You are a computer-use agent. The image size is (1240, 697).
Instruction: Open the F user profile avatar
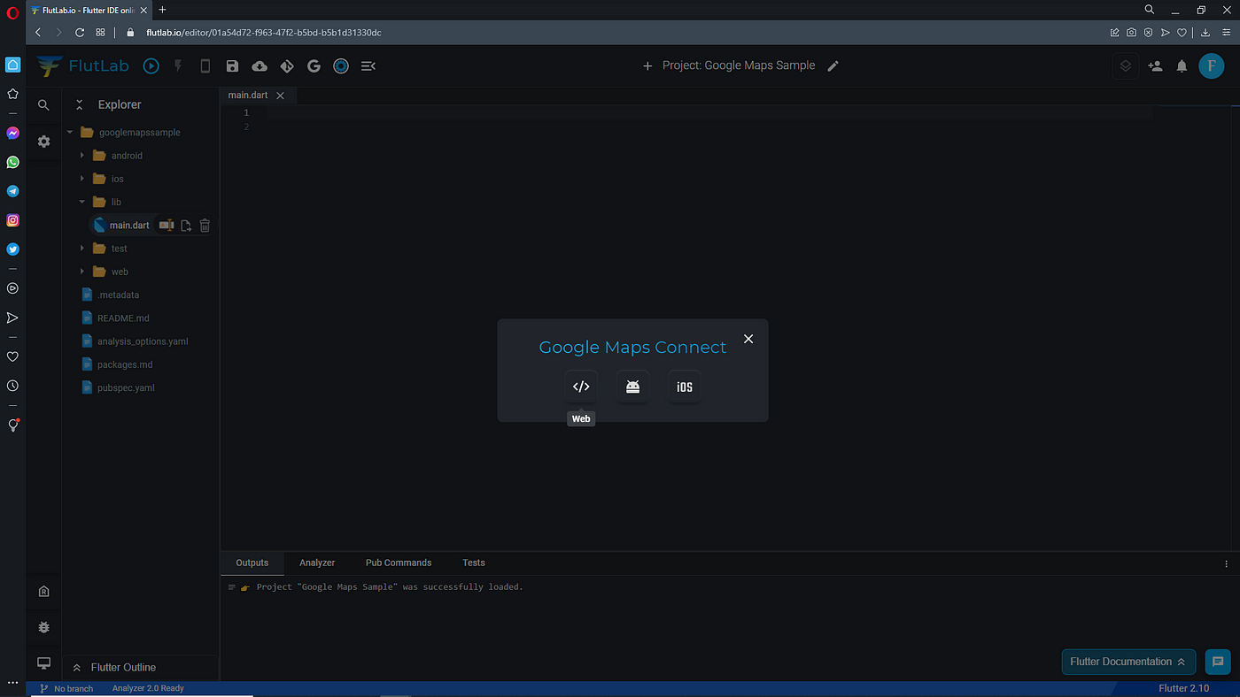(x=1211, y=65)
